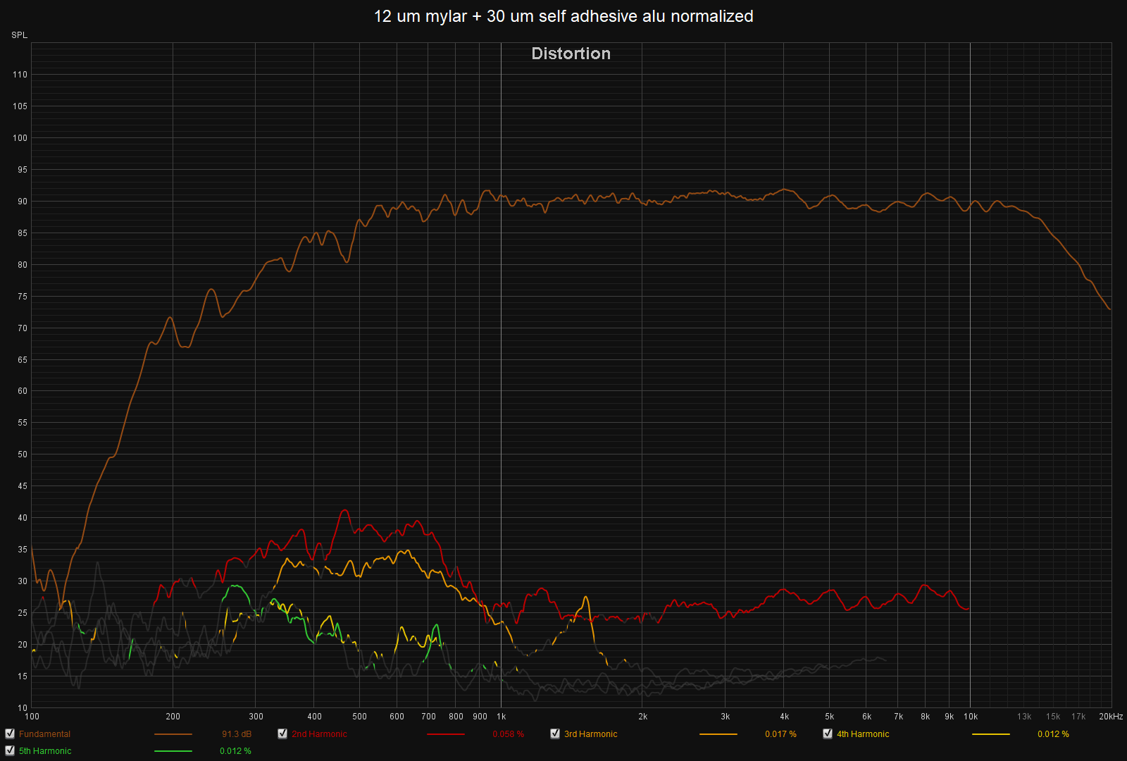Click the red 2nd Harmonic line swatch
Screen dimensions: 1127x761
pyautogui.click(x=446, y=734)
